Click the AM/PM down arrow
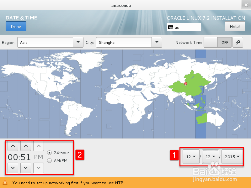The width and height of the screenshot is (251, 188). pyautogui.click(x=39, y=168)
